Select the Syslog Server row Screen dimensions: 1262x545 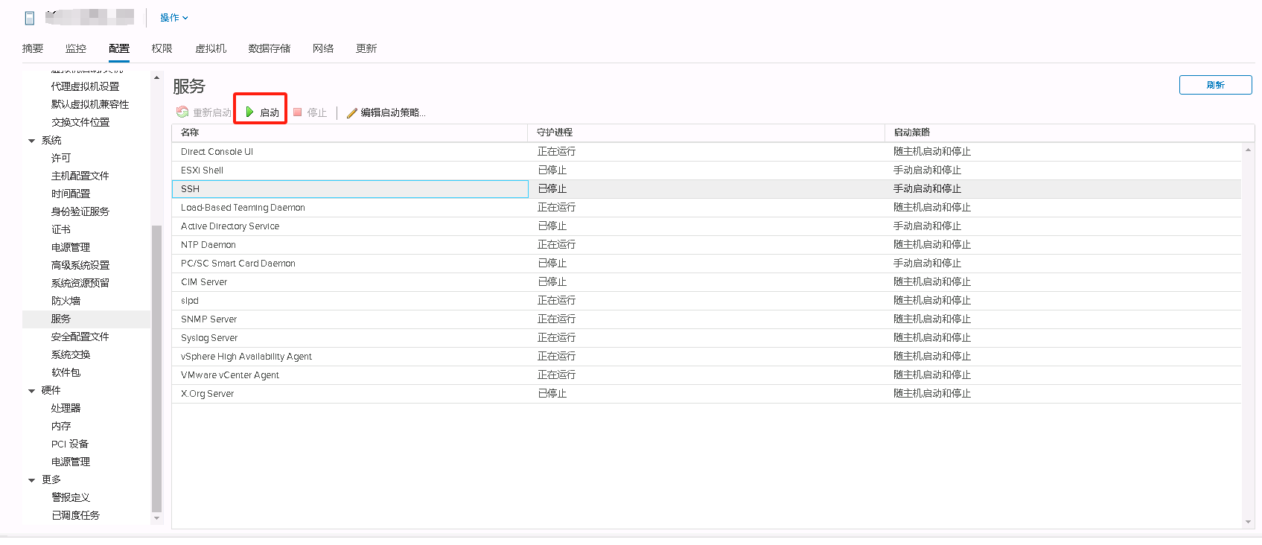pos(707,338)
